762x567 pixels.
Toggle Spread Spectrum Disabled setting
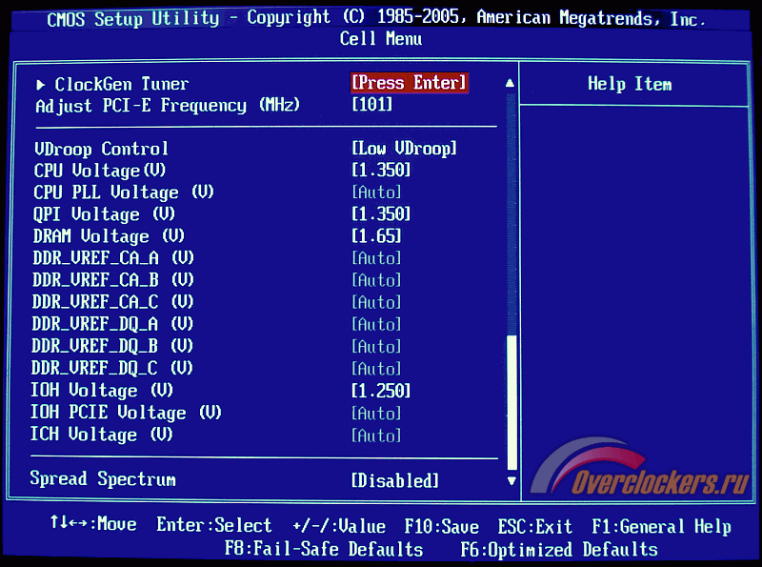(x=395, y=480)
